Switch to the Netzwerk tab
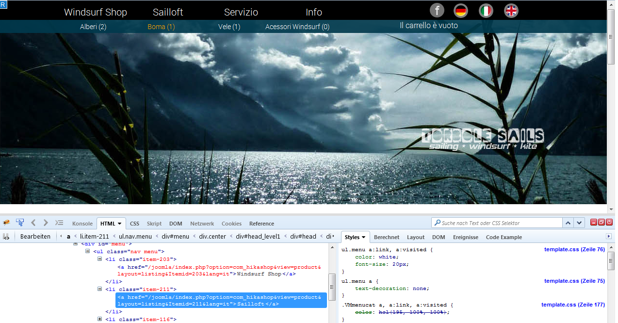The height and width of the screenshot is (323, 618). [x=202, y=224]
